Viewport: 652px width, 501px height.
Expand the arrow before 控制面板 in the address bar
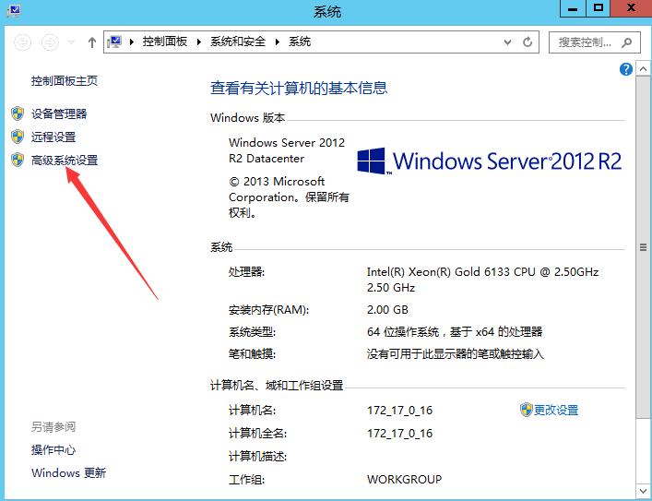[132, 42]
